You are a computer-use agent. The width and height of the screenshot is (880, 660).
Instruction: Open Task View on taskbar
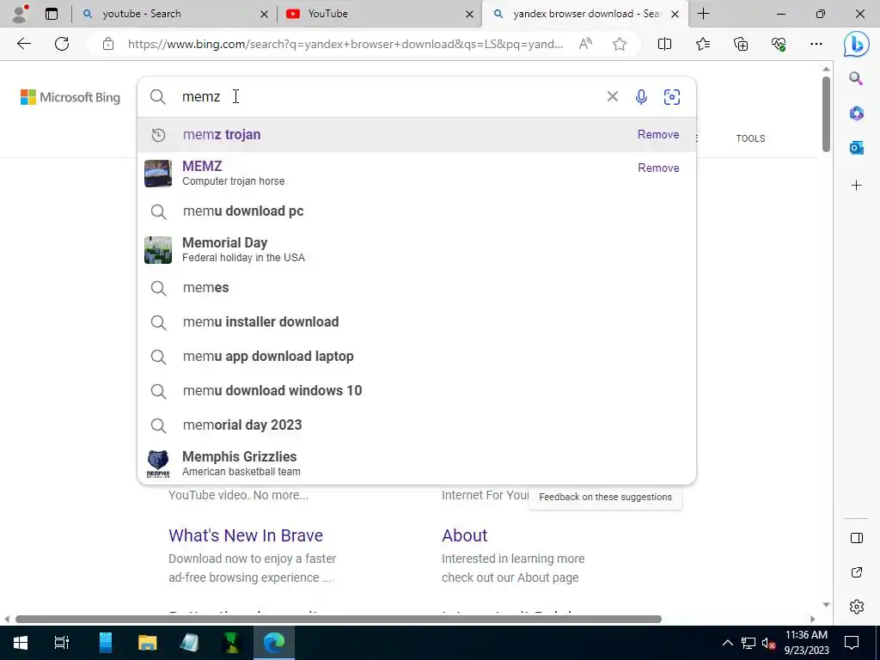pos(61,643)
